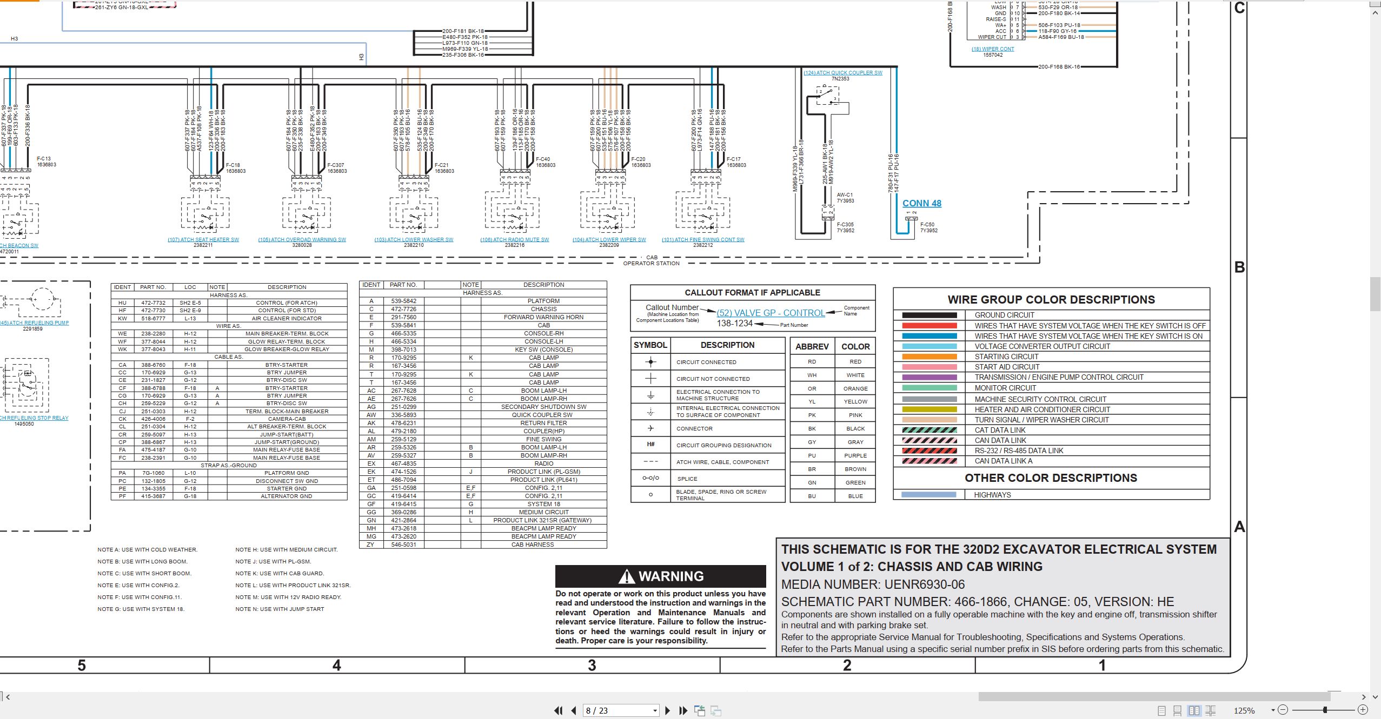This screenshot has width=1381, height=719.
Task: Go to the next page
Action: (668, 710)
